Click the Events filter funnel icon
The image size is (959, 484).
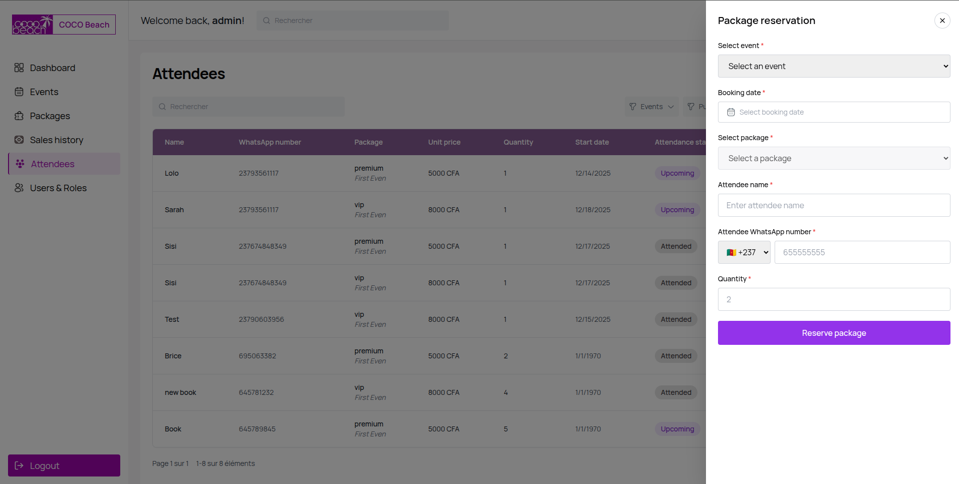[x=633, y=107]
